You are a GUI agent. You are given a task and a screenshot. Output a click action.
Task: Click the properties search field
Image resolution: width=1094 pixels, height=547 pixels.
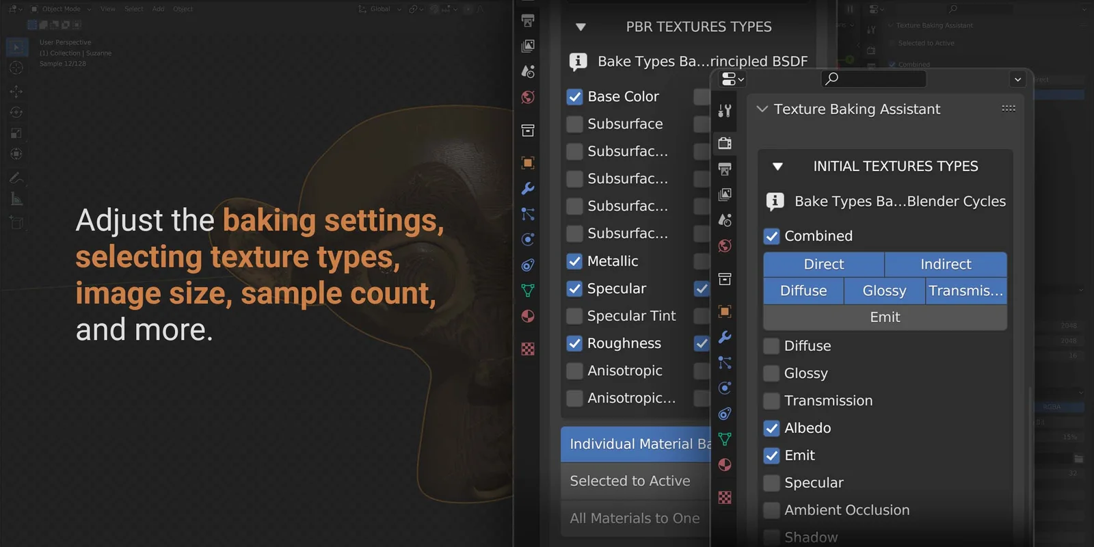873,79
